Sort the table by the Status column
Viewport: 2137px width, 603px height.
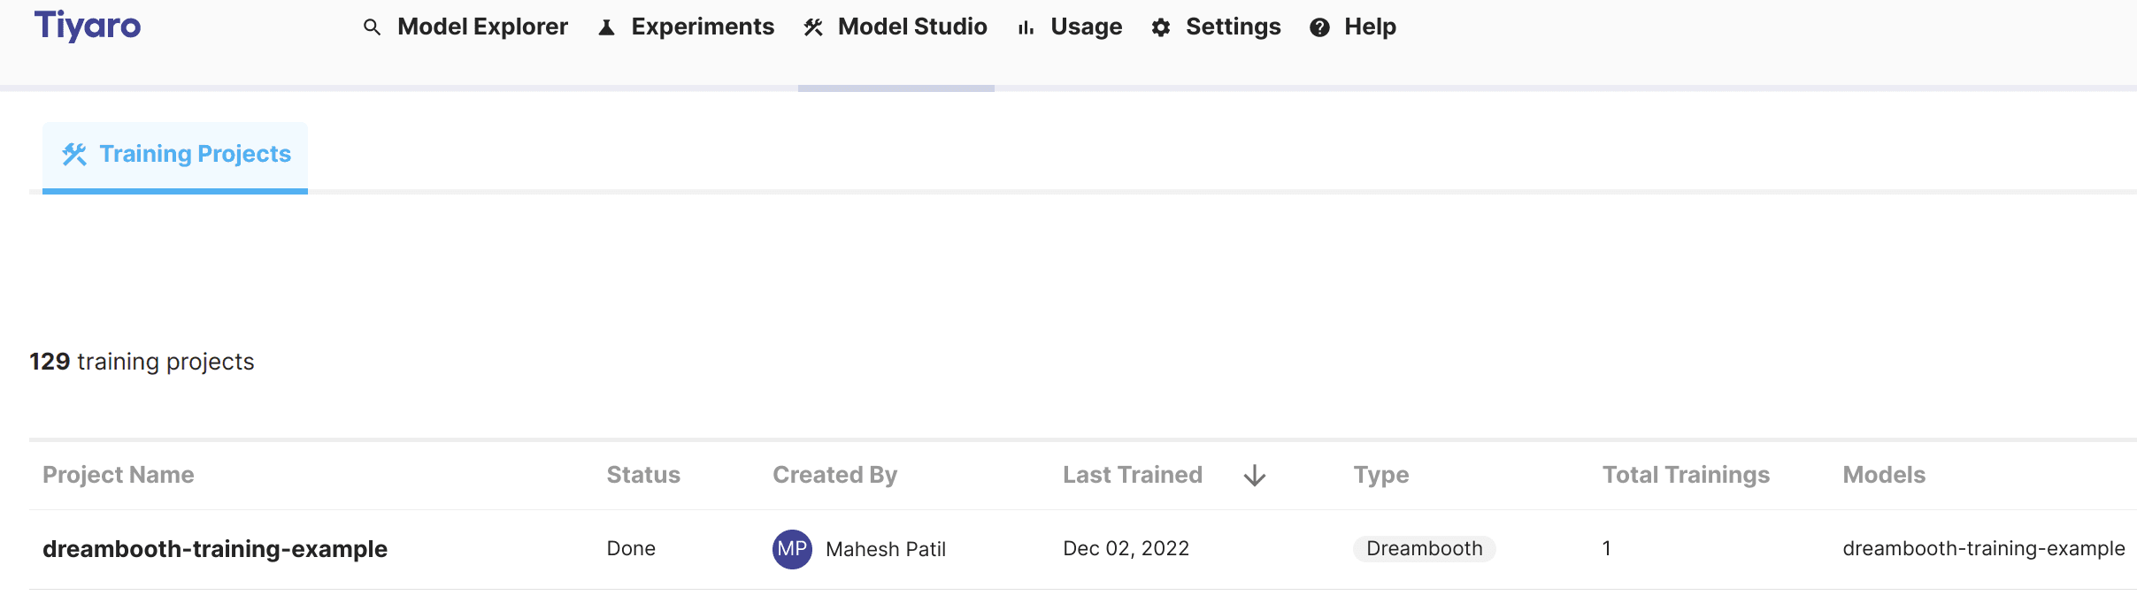[643, 475]
